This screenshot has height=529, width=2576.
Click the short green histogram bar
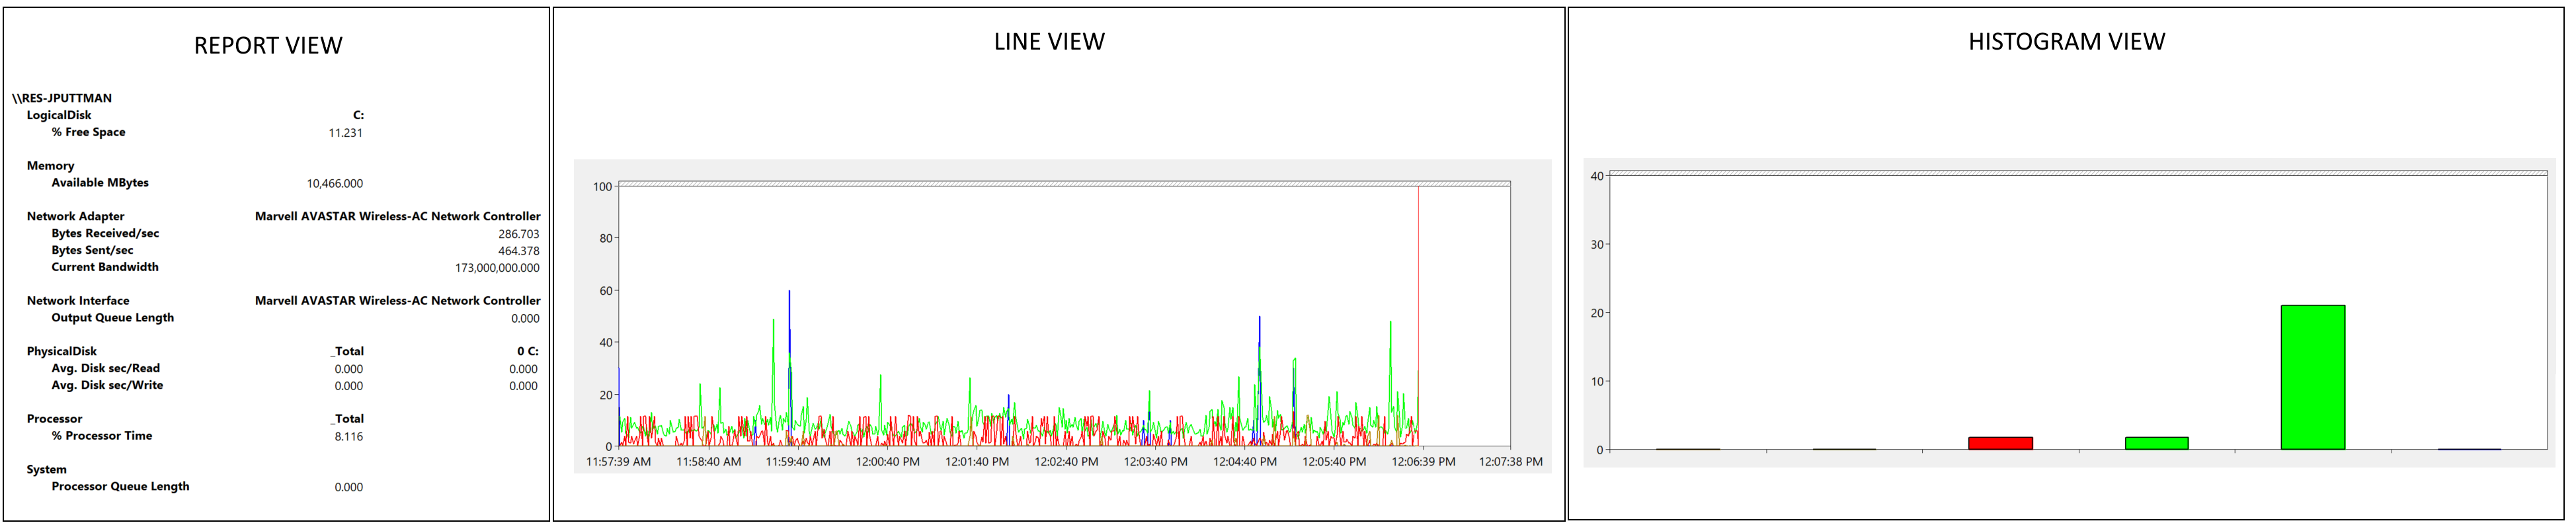(x=2156, y=443)
